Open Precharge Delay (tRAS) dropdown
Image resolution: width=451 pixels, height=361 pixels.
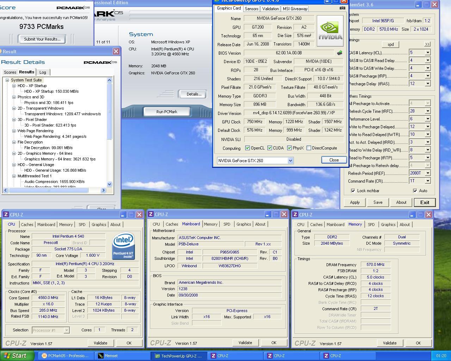point(428,84)
